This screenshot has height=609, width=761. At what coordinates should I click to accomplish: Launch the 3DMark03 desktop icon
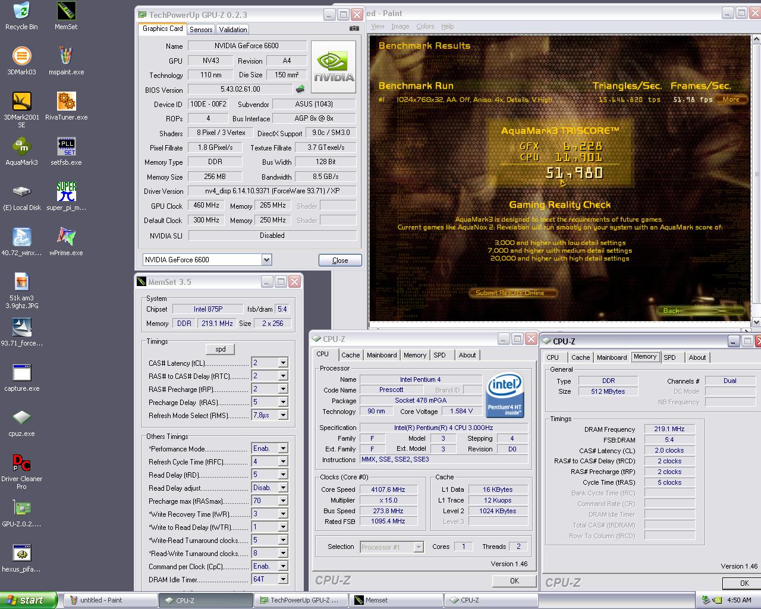pos(21,61)
